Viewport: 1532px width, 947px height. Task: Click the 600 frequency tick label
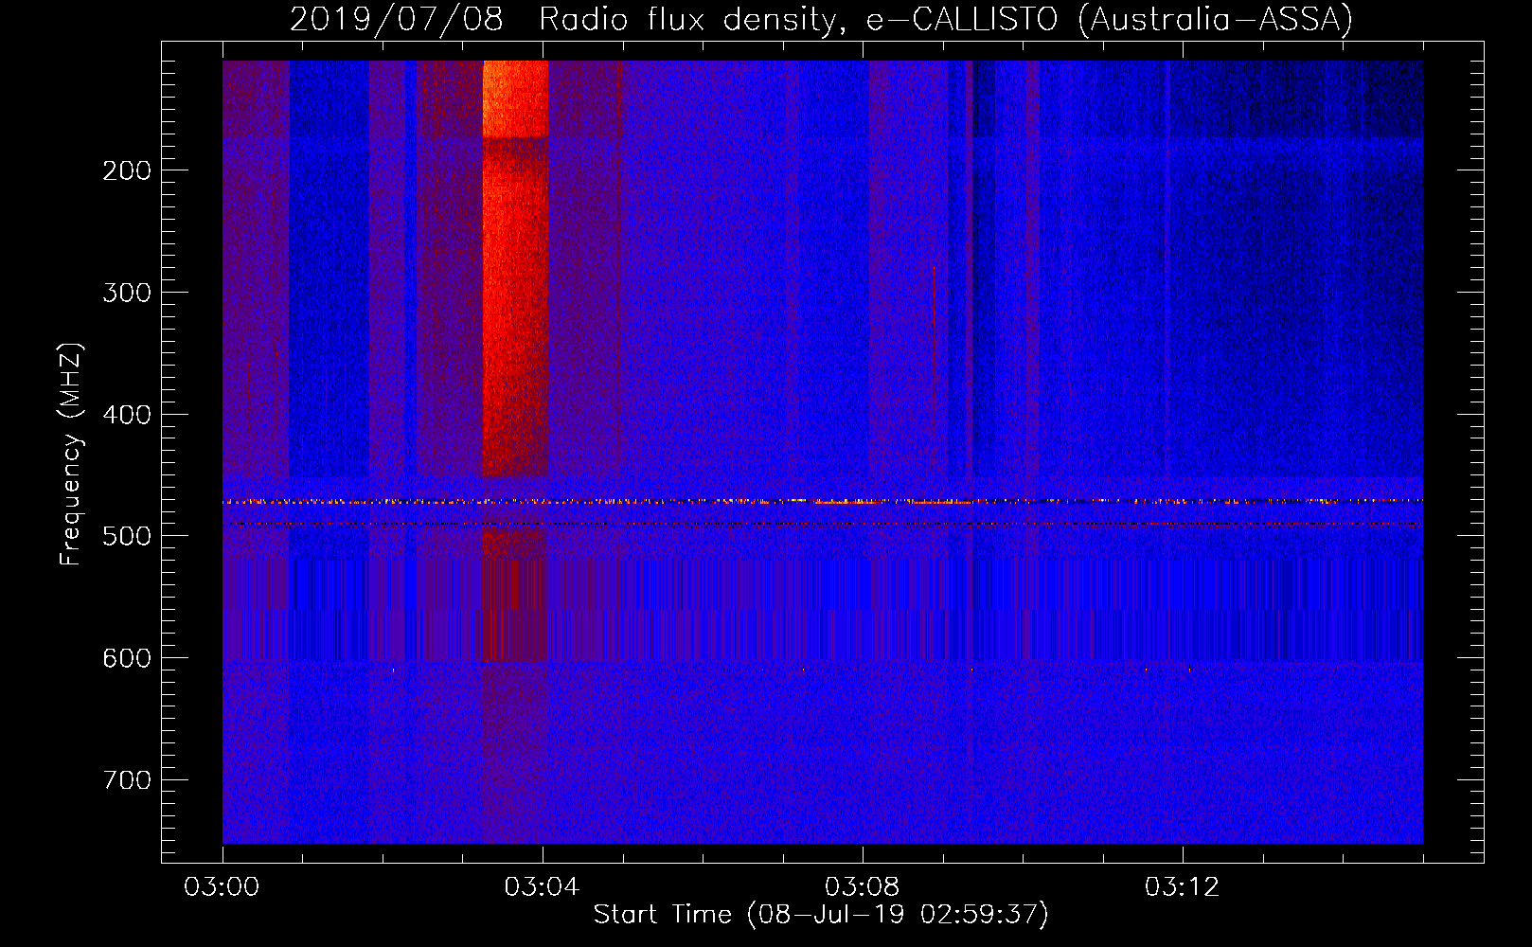point(127,658)
